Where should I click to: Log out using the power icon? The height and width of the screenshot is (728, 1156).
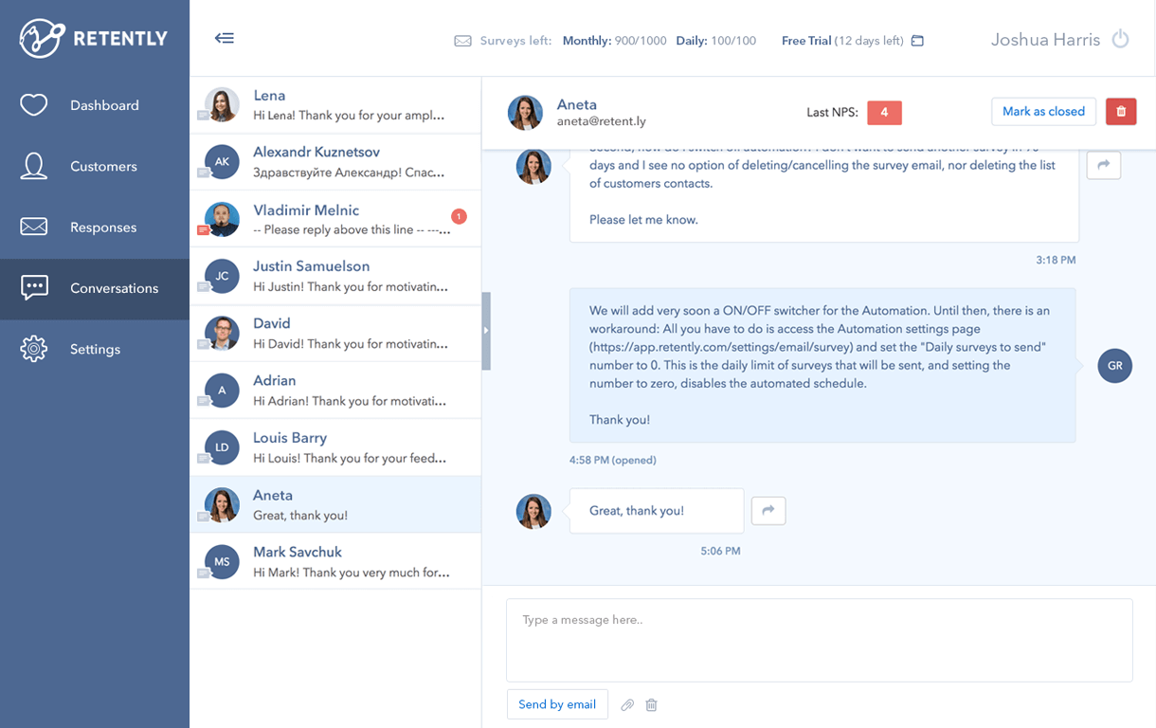click(x=1119, y=39)
